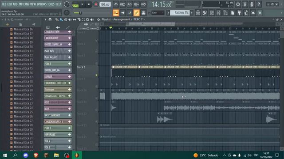Click the help question mark icon
284x159 pixels.
[259, 4]
